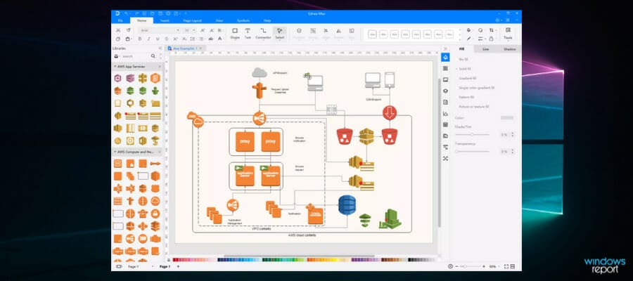Screen dimensions: 633x281
Task: Toggle Strikethrough formatting
Action: tap(166, 39)
